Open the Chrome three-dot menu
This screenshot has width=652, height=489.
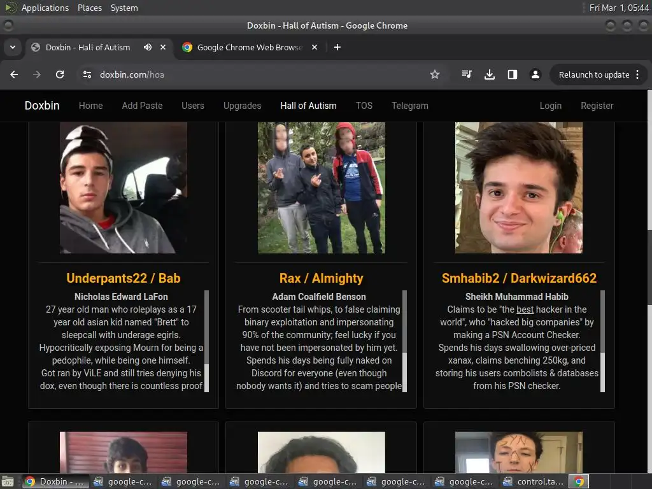point(637,75)
